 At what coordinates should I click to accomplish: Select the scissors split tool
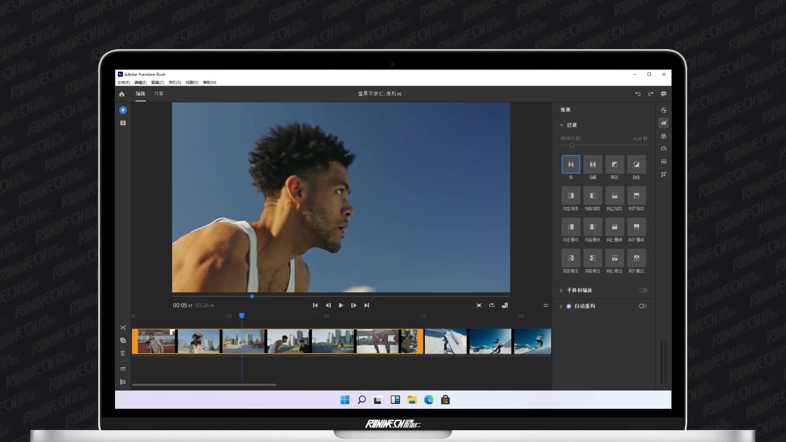[x=123, y=328]
